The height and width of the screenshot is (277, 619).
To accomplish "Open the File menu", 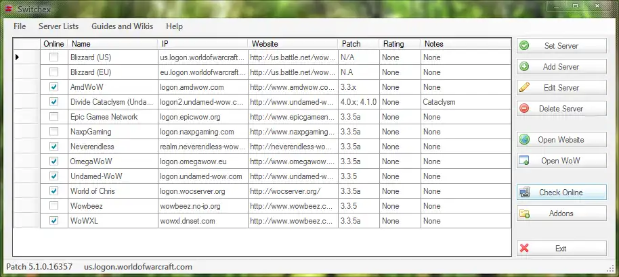I will [x=20, y=26].
